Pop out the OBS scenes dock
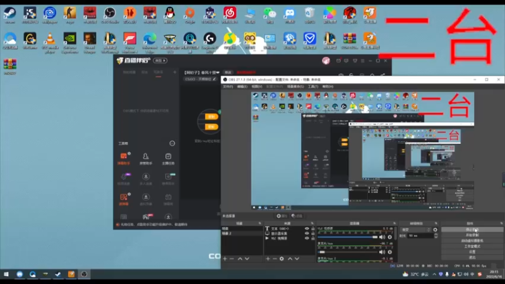Screen dimensions: 505x284 260,223
